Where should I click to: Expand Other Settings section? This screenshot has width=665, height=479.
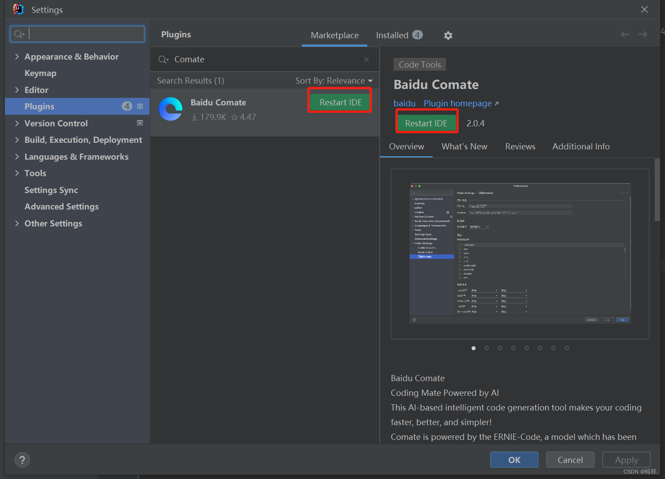[x=17, y=223]
